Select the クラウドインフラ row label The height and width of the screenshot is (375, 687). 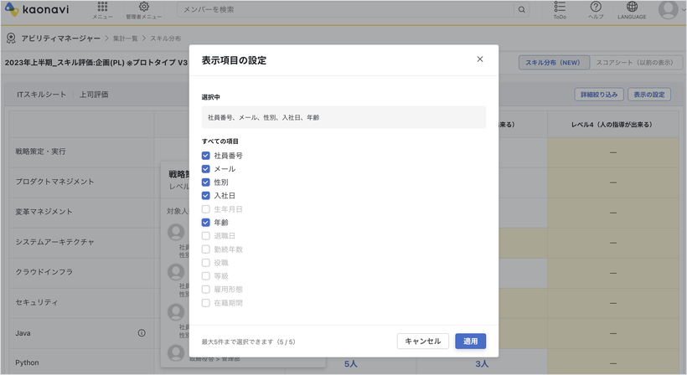tap(44, 272)
